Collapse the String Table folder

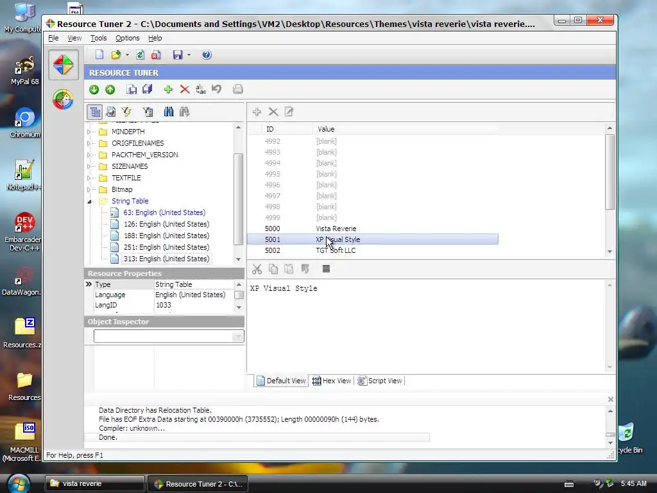click(x=89, y=201)
